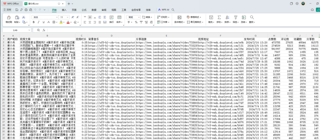Click the Sum (求和) sigma icon
This screenshot has height=140, width=320.
tap(219, 17)
